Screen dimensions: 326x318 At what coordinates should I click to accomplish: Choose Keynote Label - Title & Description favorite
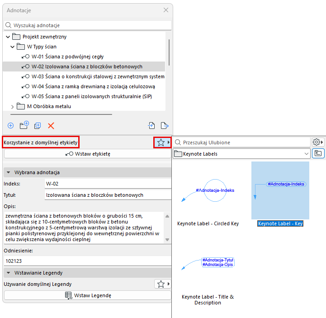(x=208, y=271)
